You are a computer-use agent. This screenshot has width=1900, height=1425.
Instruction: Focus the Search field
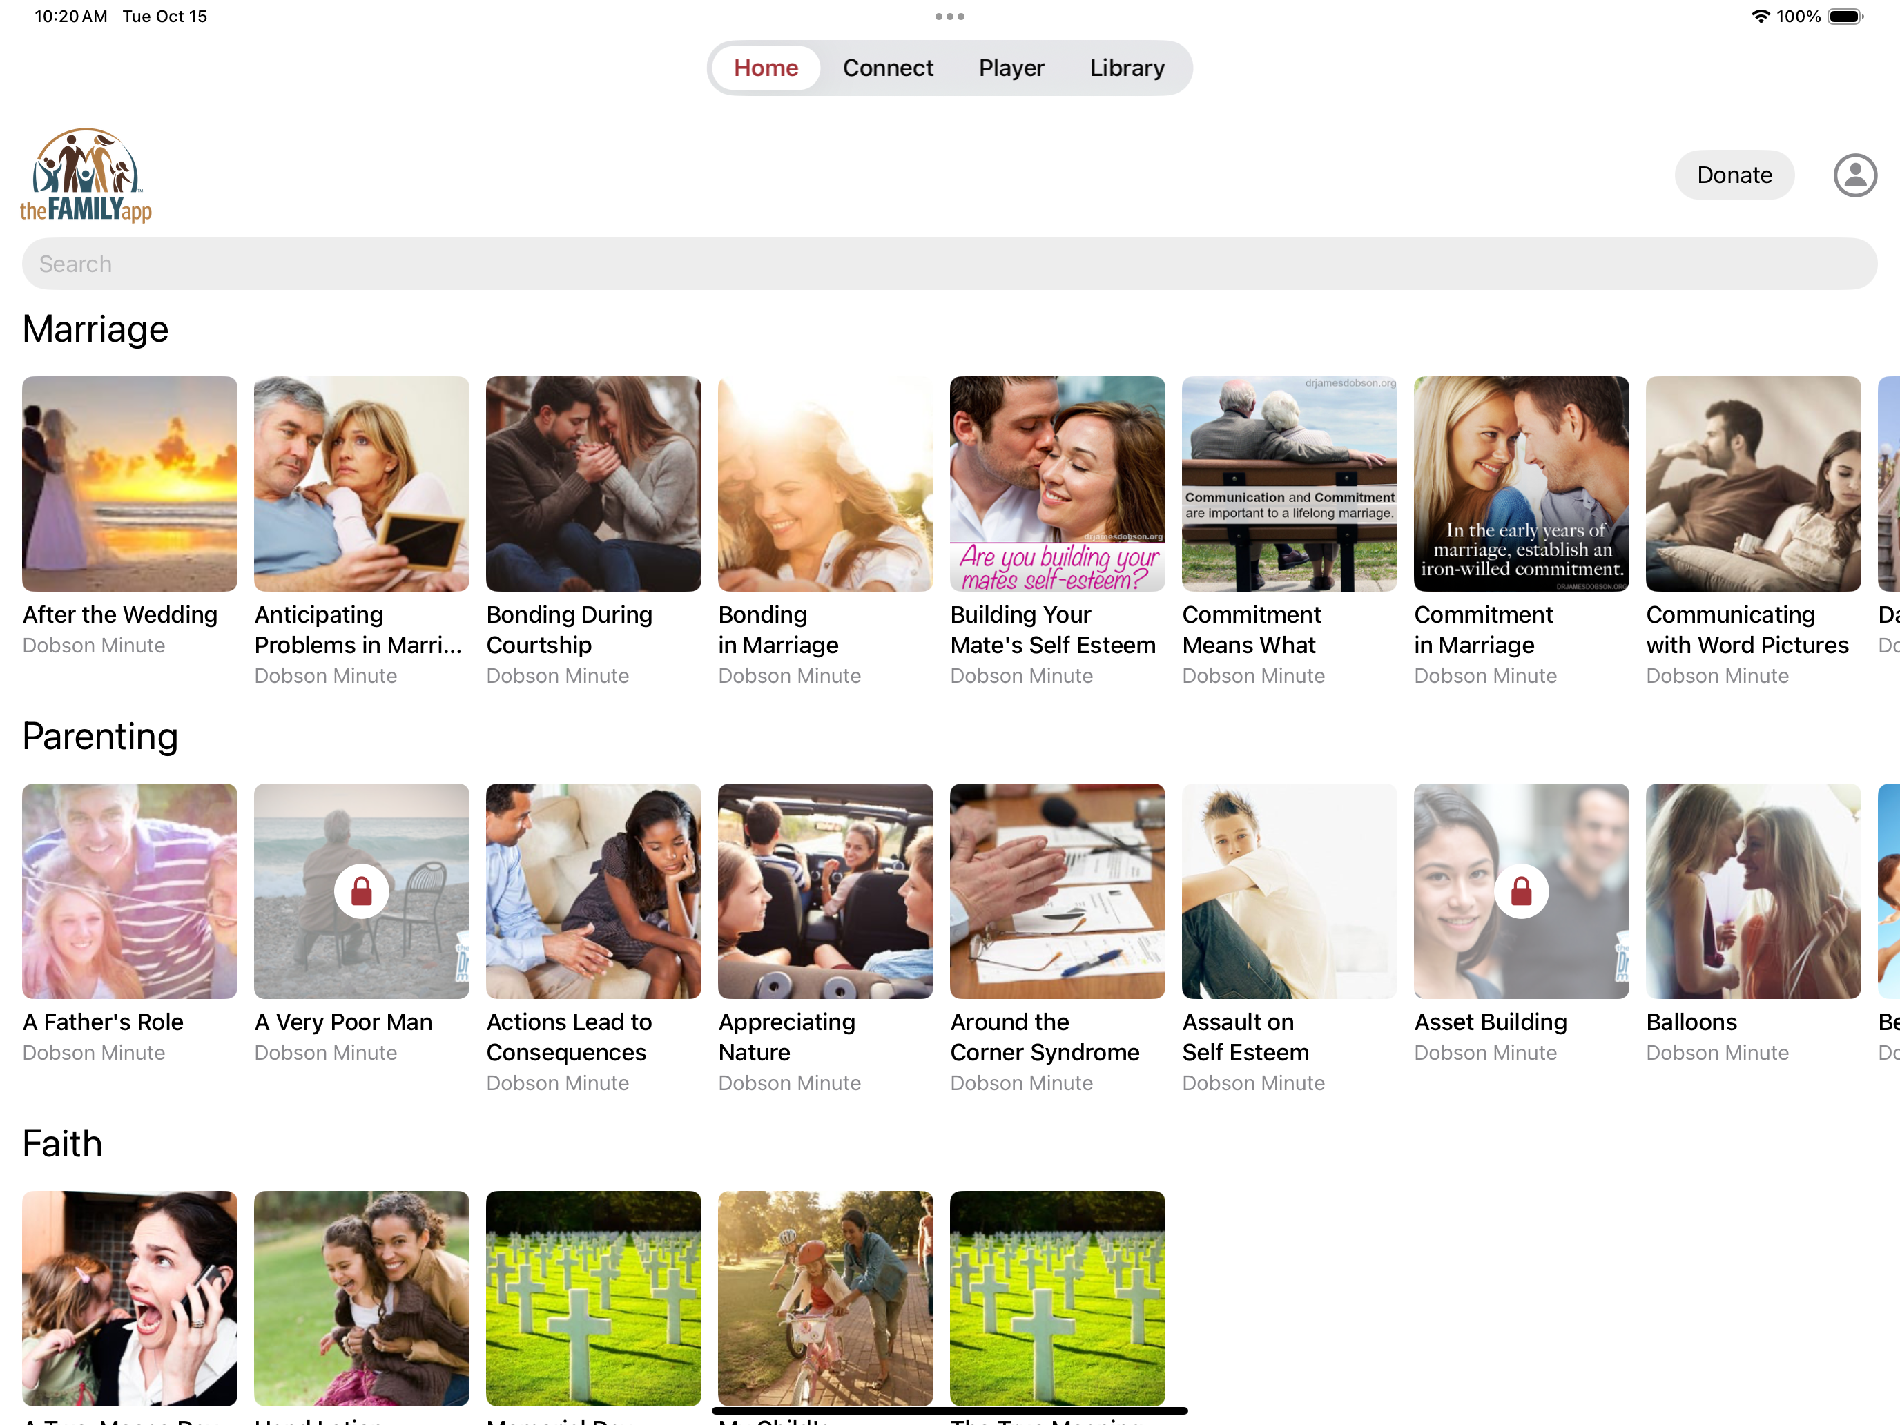(950, 264)
